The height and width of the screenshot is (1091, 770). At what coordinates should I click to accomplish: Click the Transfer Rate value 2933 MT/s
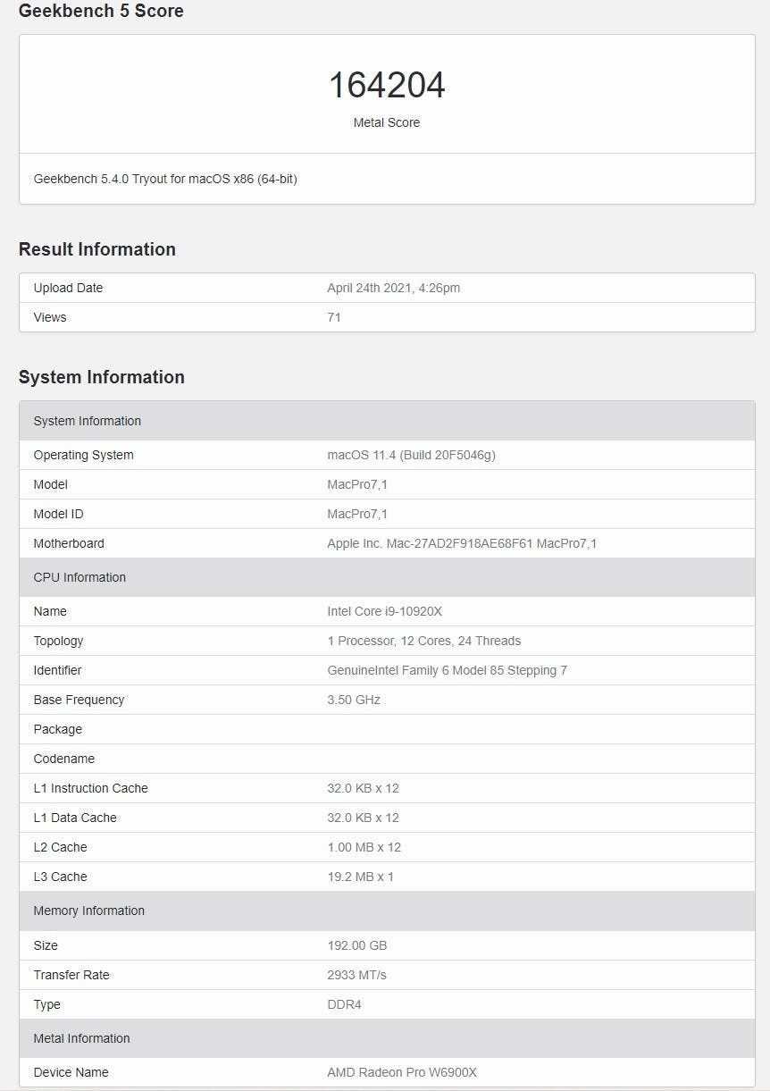357,975
